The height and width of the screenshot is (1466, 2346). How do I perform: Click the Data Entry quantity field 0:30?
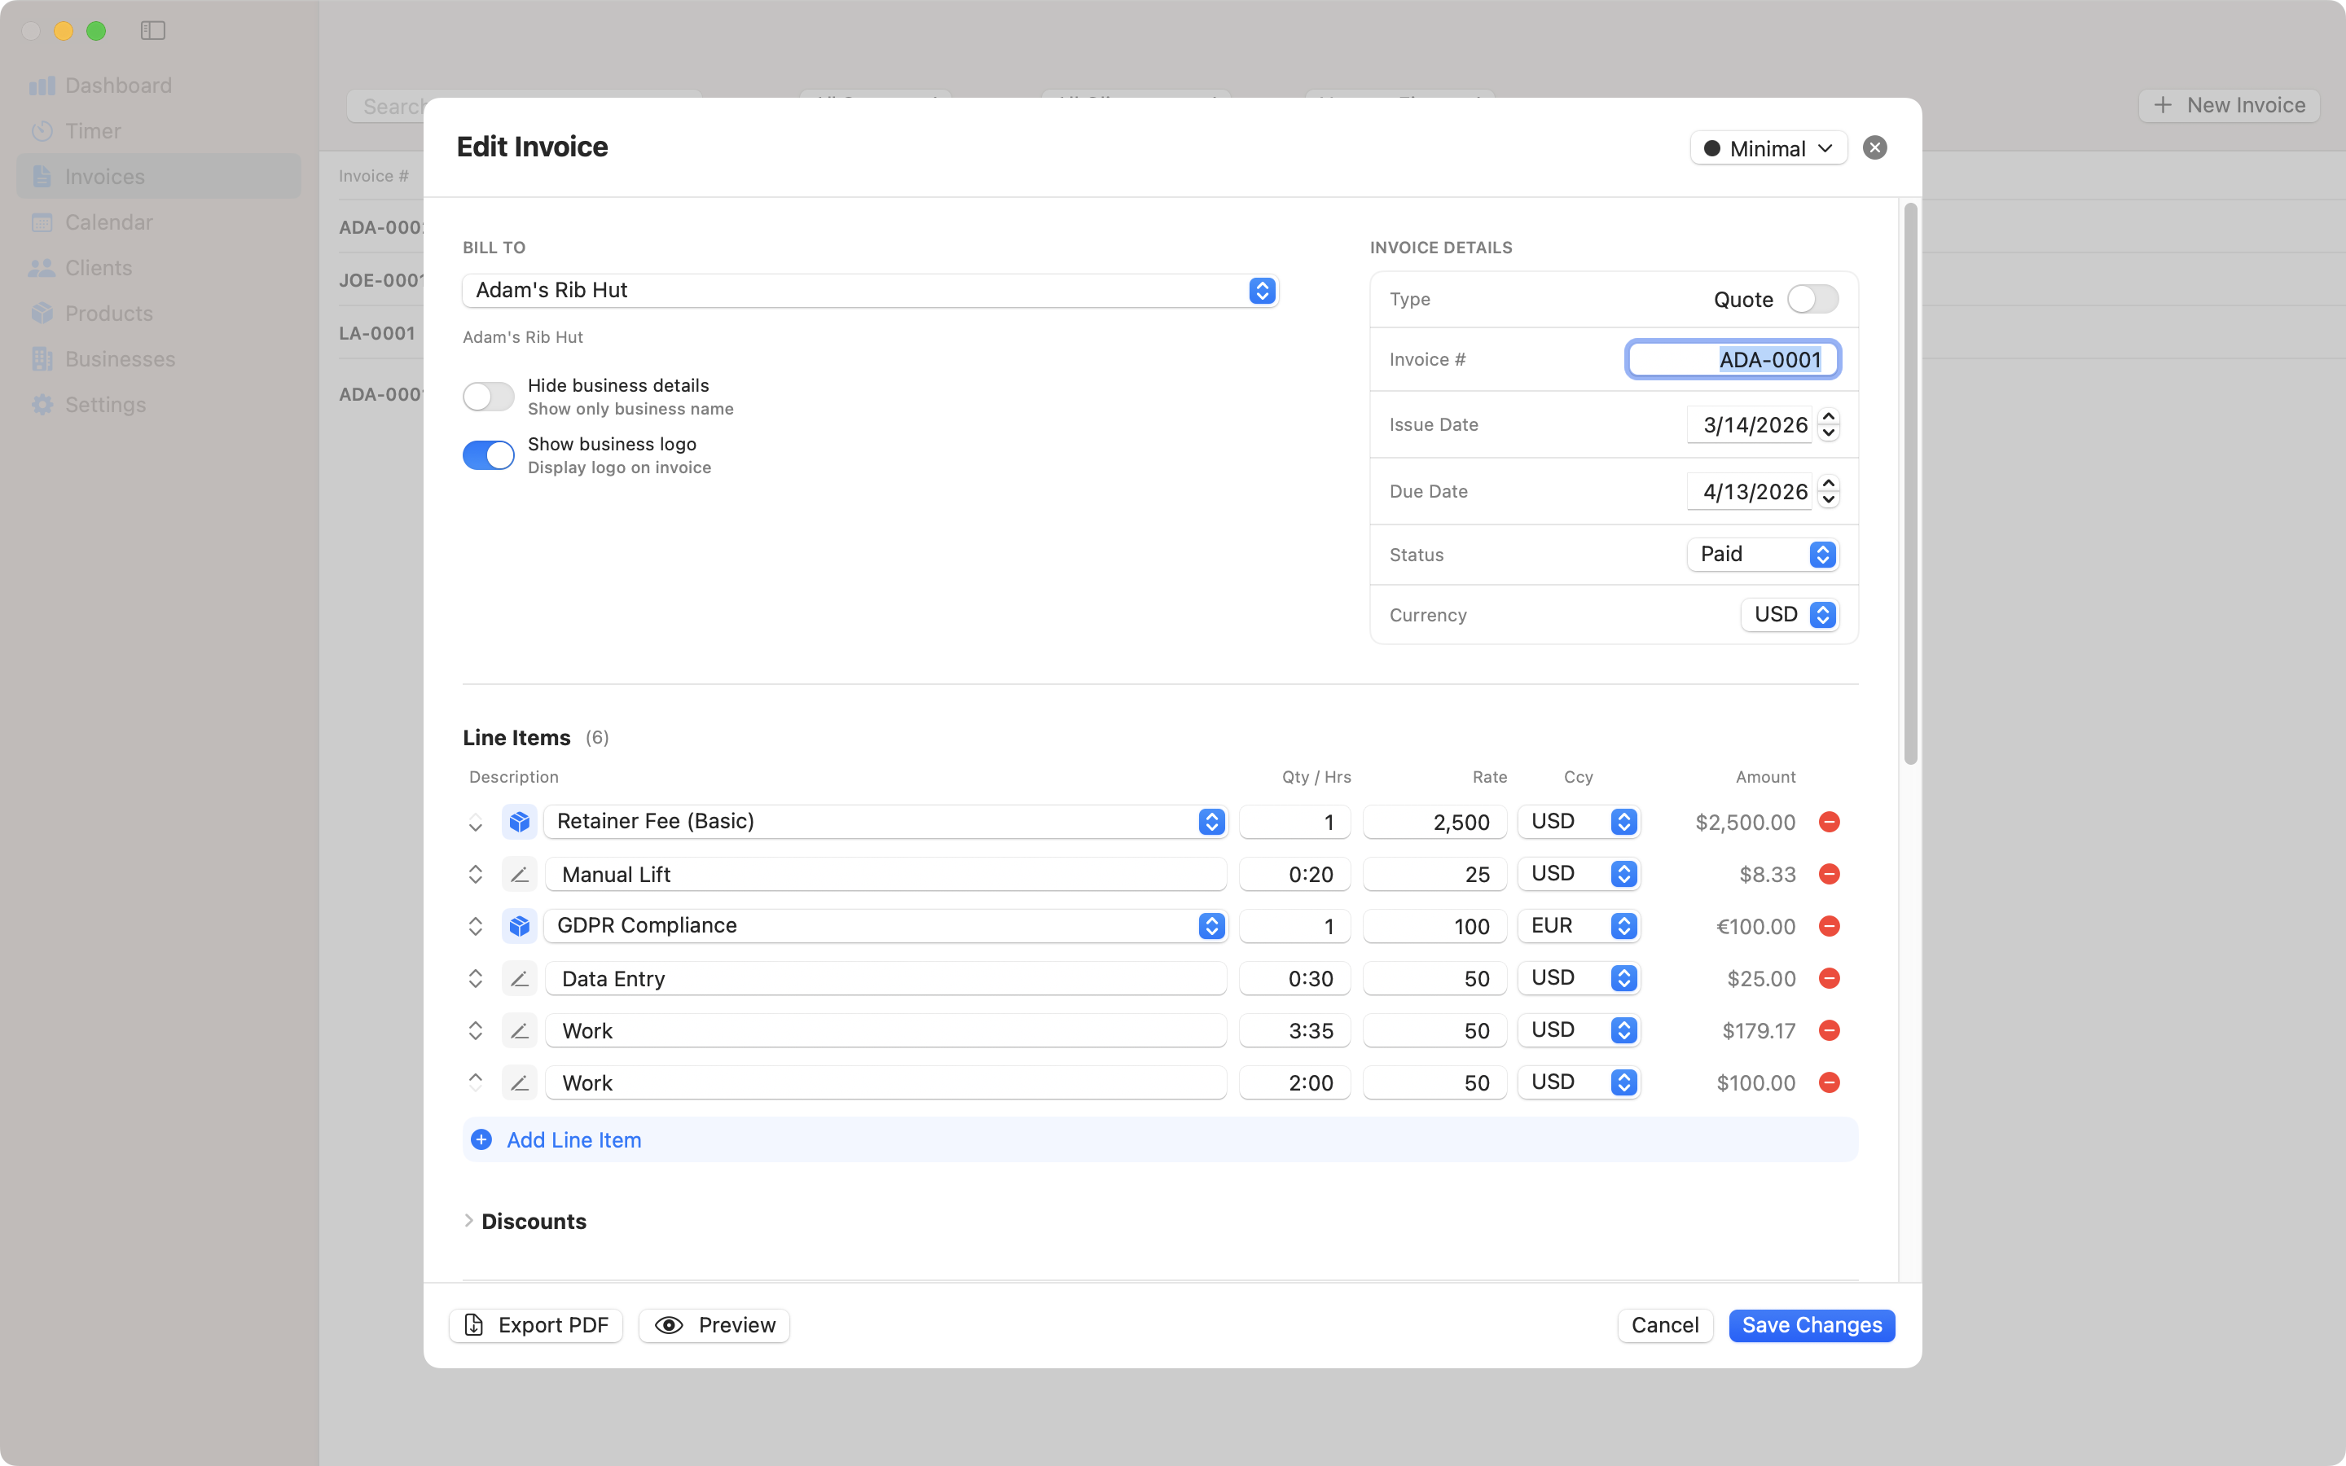point(1294,978)
